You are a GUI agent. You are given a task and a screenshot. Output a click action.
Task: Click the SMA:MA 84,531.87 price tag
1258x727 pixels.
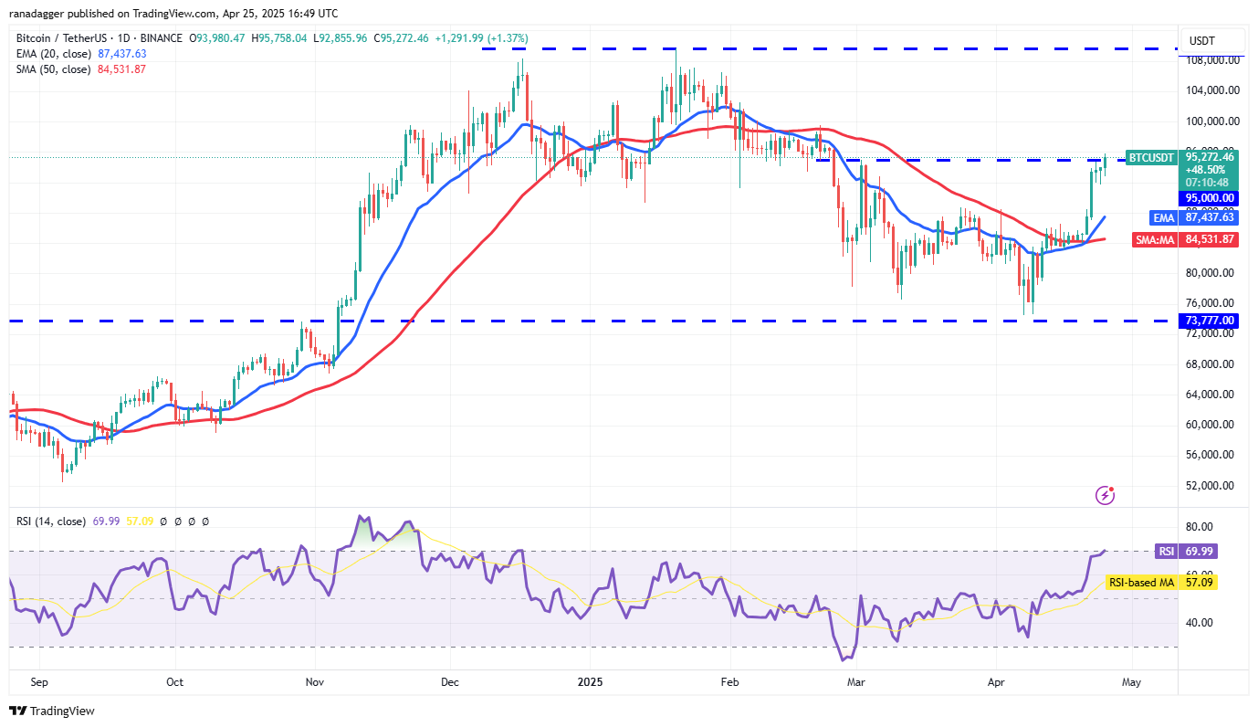click(1184, 239)
